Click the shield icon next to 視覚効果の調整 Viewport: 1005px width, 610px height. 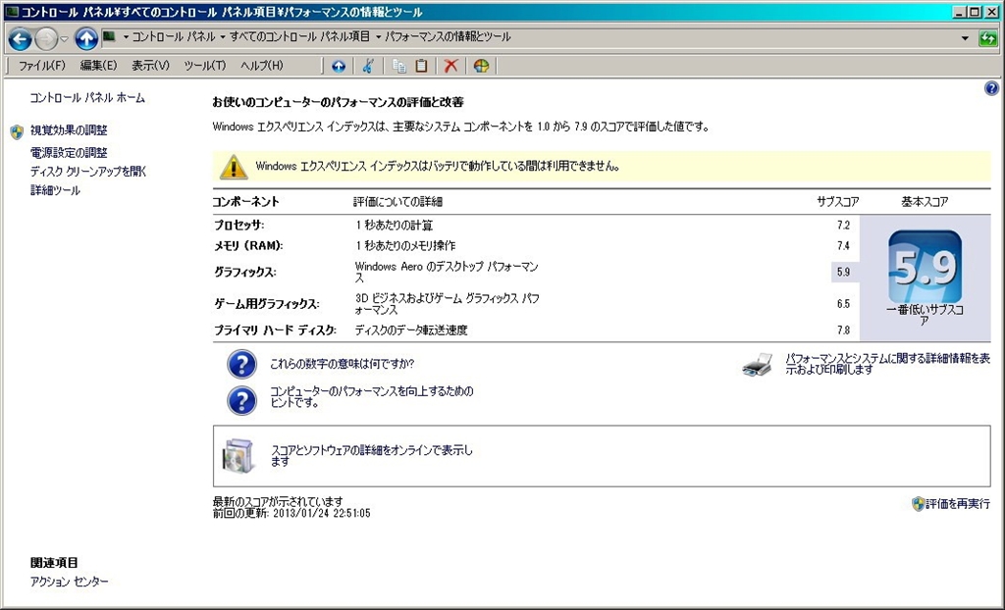tap(18, 132)
